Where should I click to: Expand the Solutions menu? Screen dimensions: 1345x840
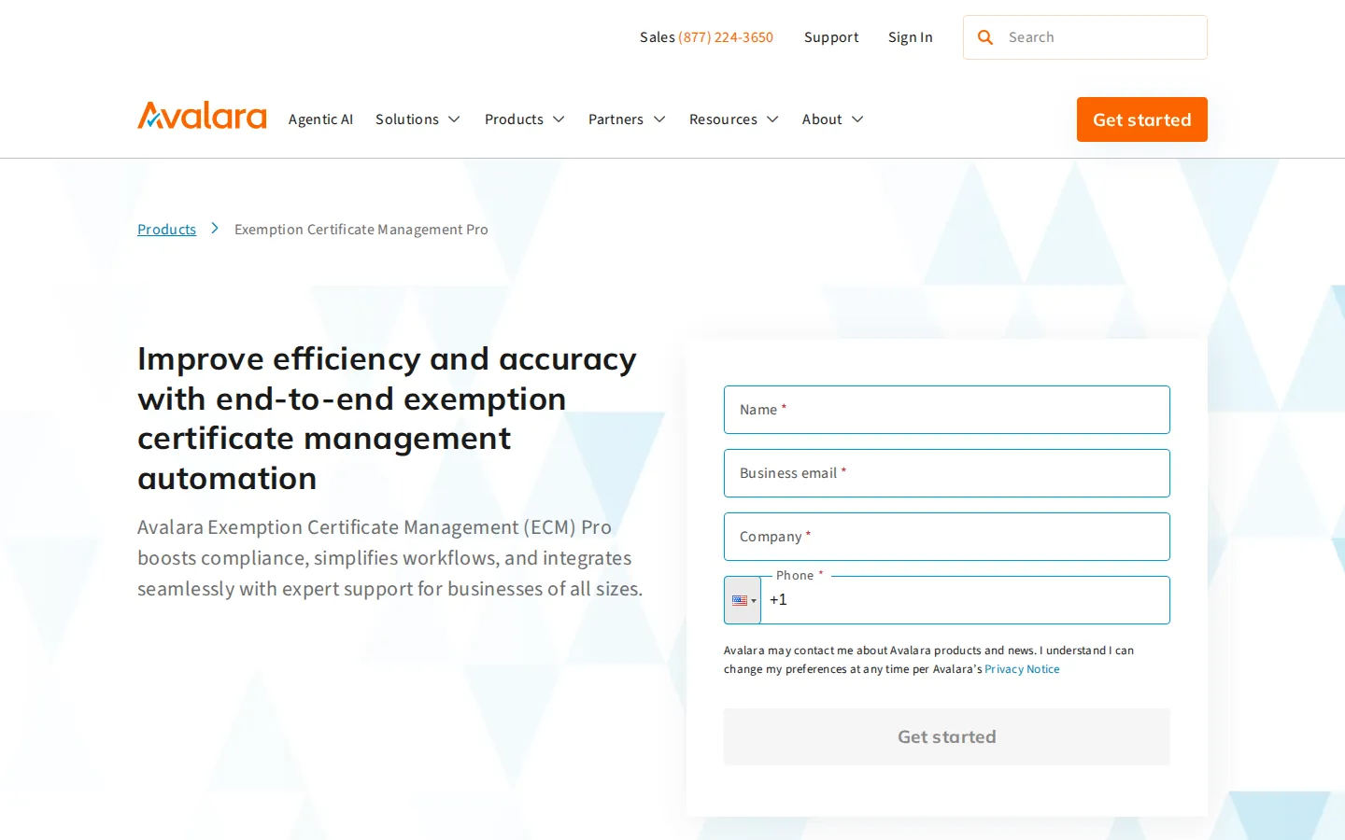[x=418, y=119]
